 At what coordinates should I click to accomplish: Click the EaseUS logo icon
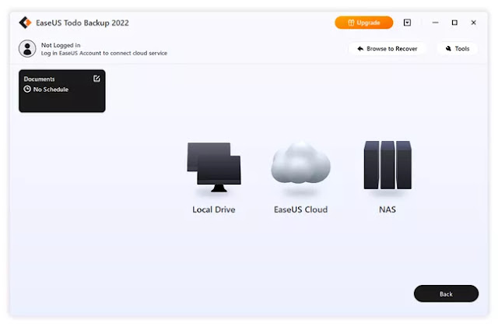tap(25, 23)
